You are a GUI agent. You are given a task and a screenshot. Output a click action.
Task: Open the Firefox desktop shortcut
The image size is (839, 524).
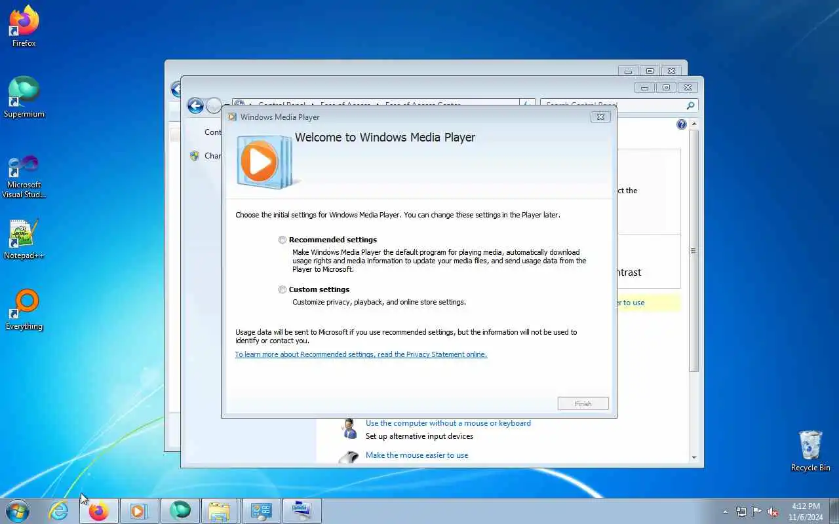click(x=24, y=26)
